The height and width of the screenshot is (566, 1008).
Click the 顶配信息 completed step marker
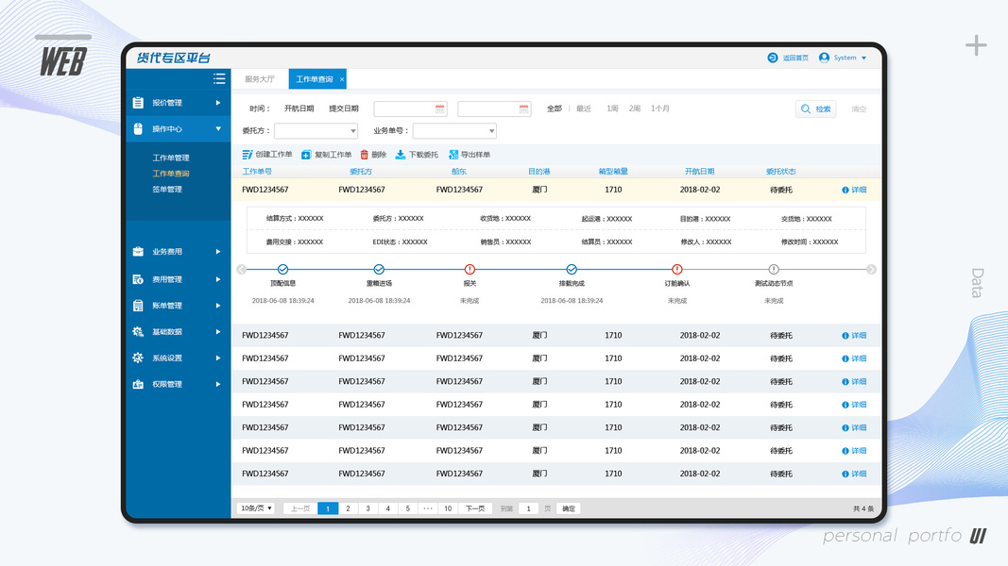[282, 270]
